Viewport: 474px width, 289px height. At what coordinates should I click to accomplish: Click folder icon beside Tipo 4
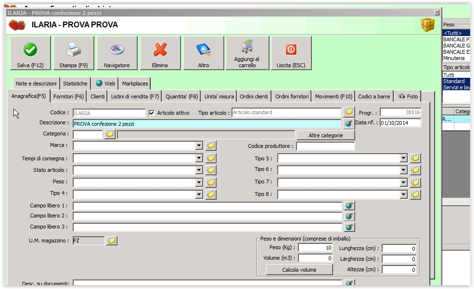(x=211, y=194)
